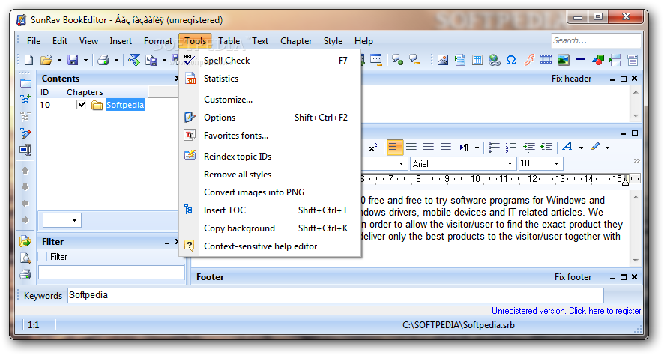664x355 pixels.
Task: Click the Open folder toolbar icon
Action: click(46, 60)
